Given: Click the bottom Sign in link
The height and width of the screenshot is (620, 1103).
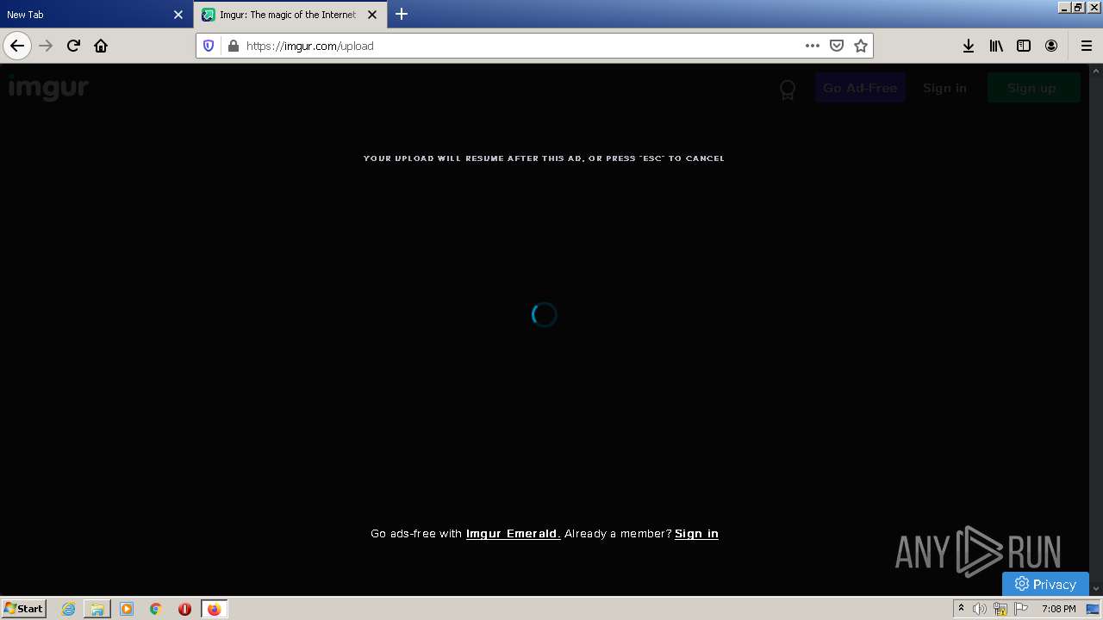Looking at the screenshot, I should tap(696, 534).
